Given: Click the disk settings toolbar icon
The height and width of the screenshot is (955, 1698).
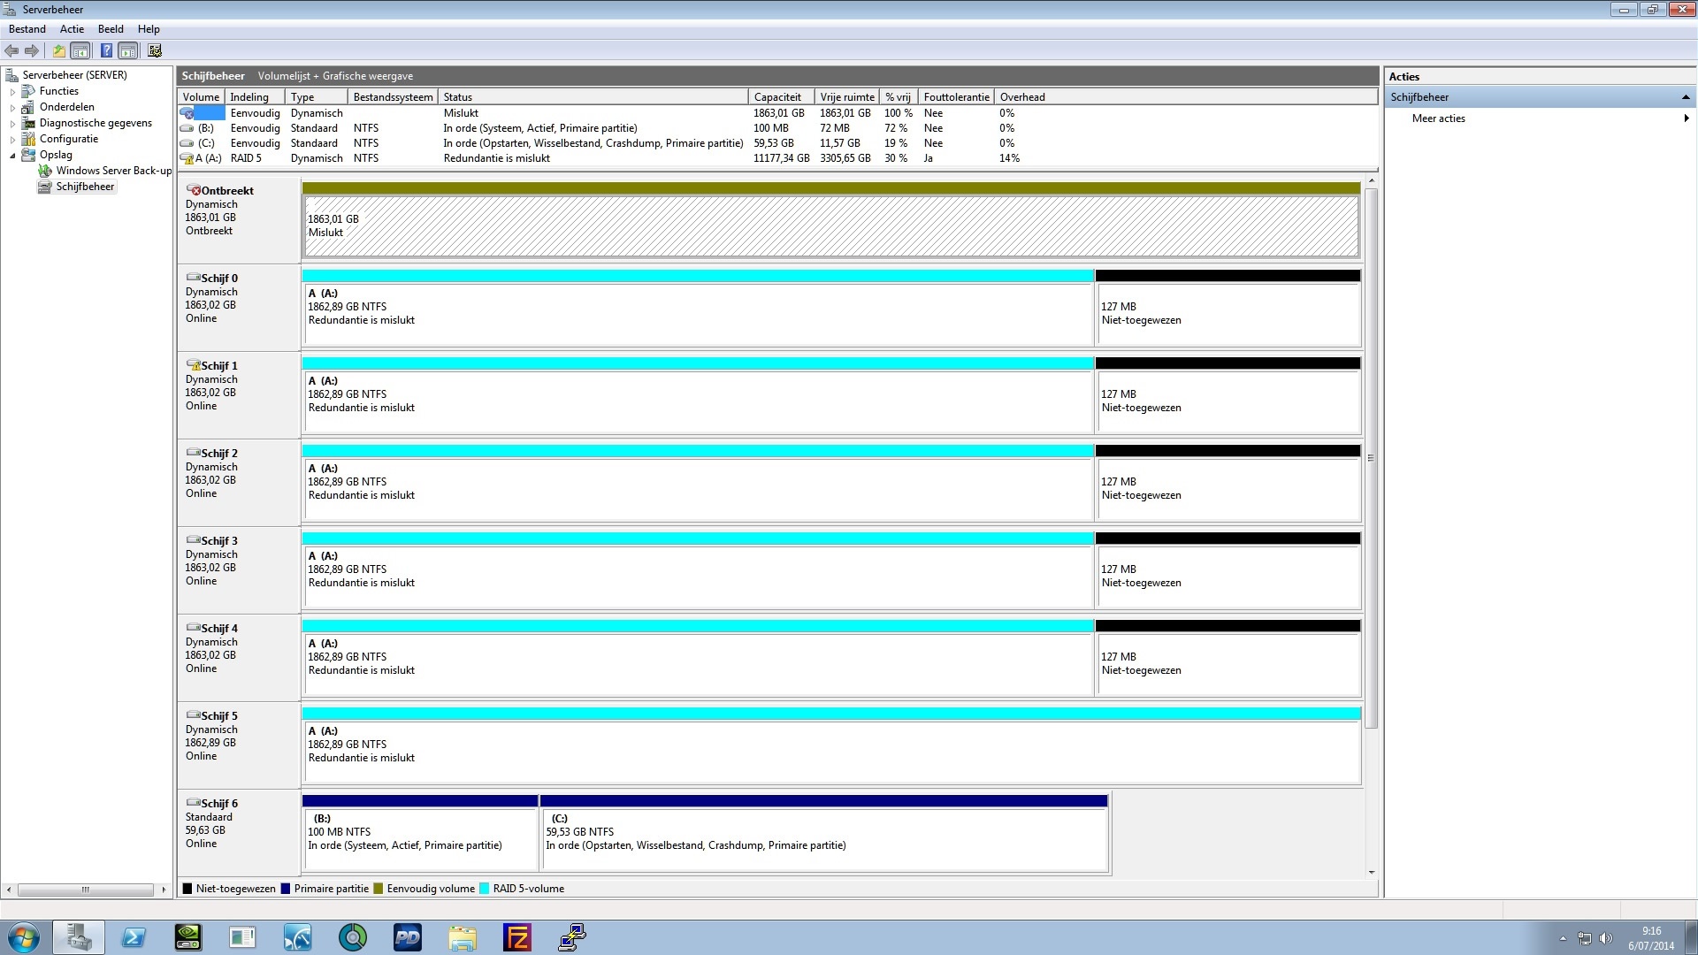Looking at the screenshot, I should coord(155,50).
